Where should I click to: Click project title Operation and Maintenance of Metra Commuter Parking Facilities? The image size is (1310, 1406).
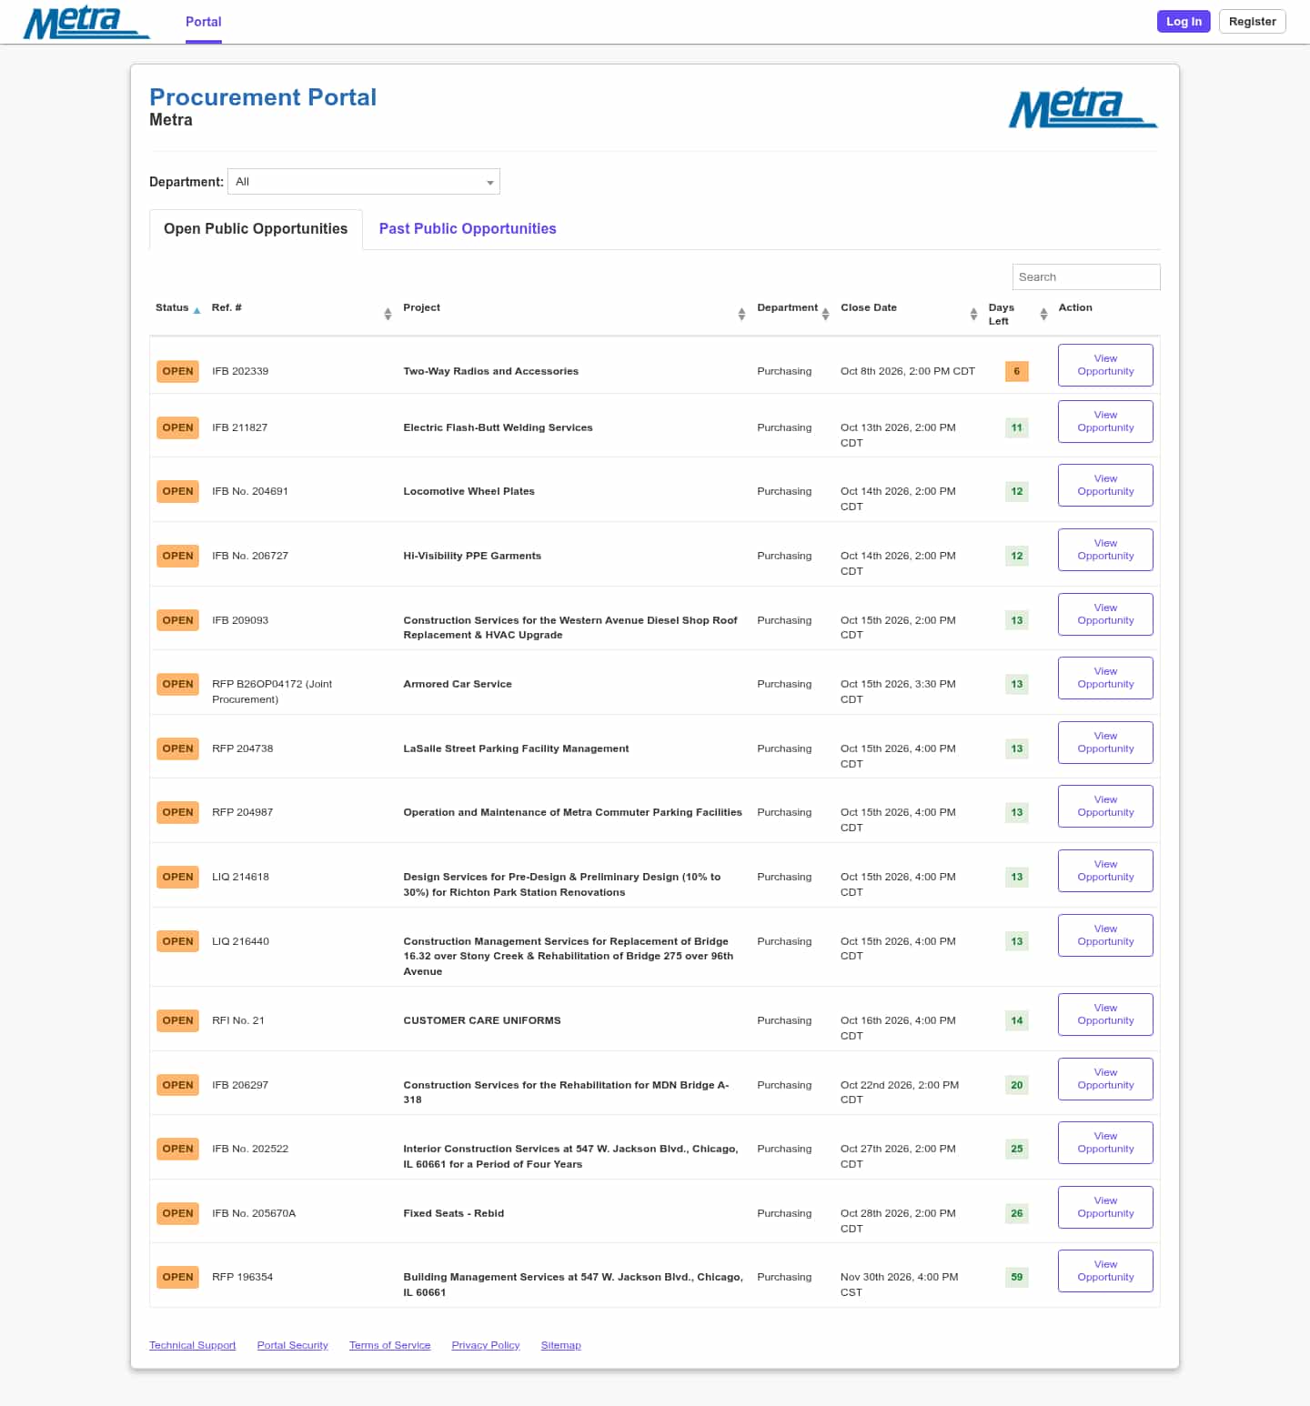point(572,812)
